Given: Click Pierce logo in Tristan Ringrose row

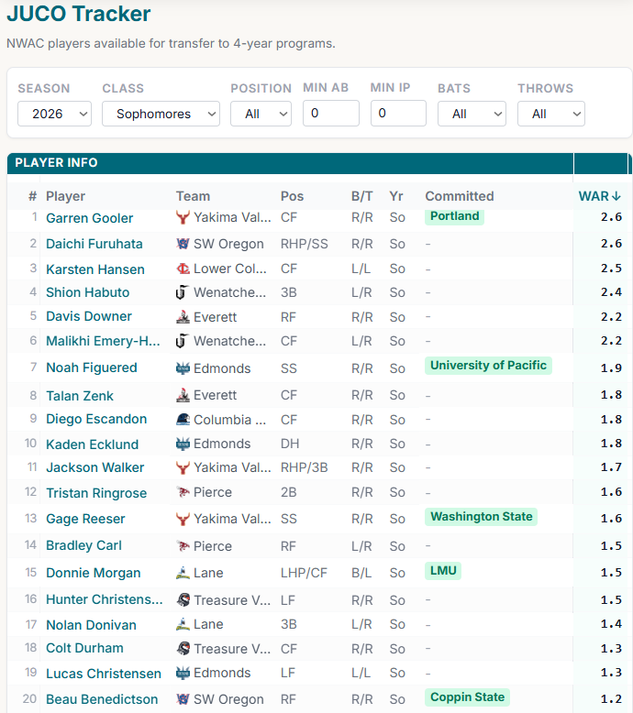Looking at the screenshot, I should (x=183, y=492).
